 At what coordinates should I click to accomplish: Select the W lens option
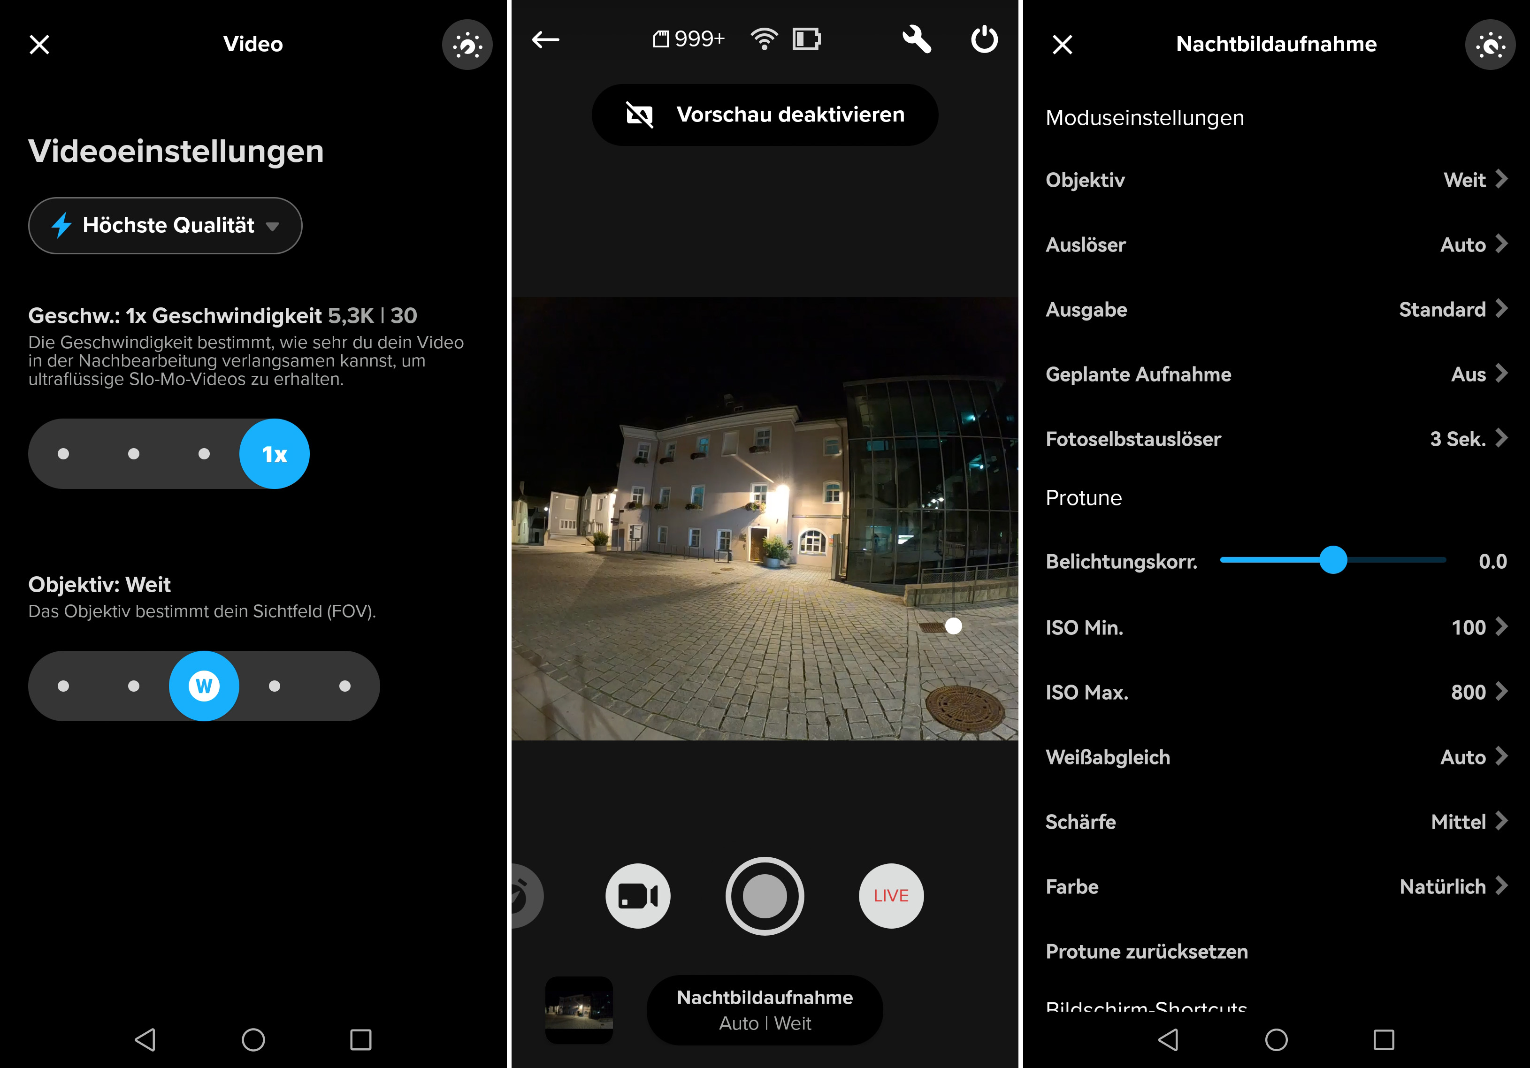coord(204,686)
